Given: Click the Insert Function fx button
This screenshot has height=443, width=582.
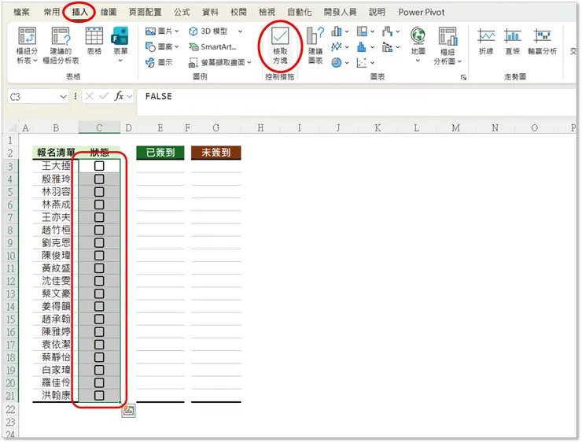Looking at the screenshot, I should (x=119, y=96).
